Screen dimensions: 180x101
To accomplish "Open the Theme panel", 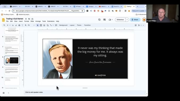I will [79, 25].
